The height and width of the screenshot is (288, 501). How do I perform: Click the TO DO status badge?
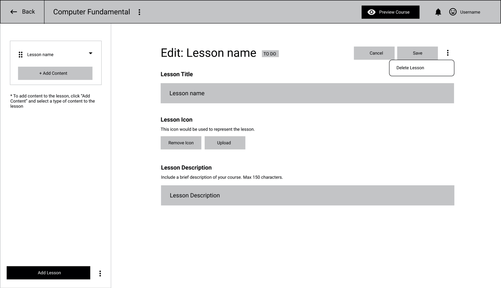click(270, 54)
